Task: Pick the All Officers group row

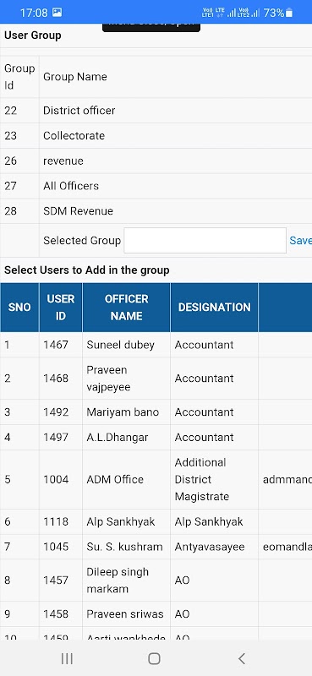Action: [156, 186]
